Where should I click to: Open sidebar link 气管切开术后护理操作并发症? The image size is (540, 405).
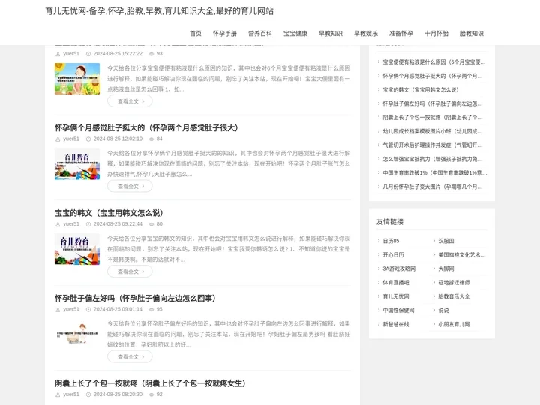[x=433, y=145]
